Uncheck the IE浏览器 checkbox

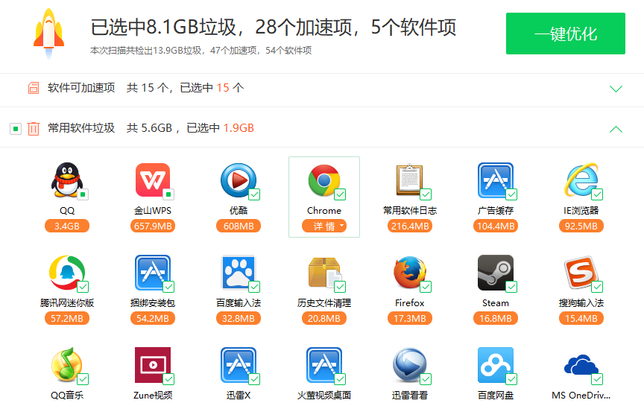click(597, 194)
